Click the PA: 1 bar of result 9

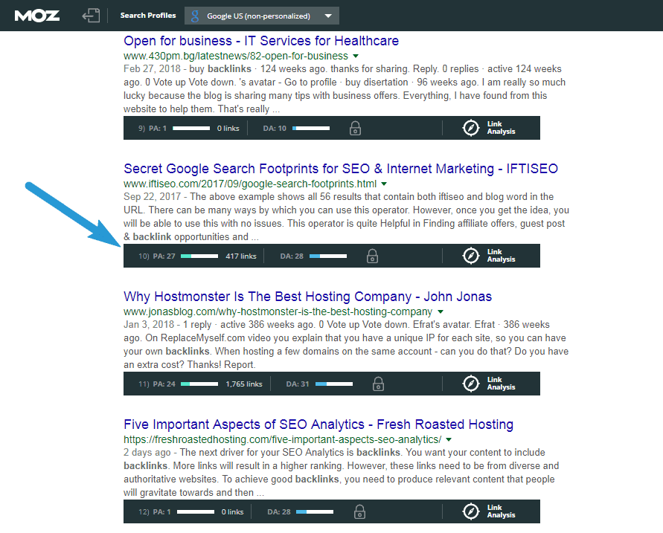point(191,128)
